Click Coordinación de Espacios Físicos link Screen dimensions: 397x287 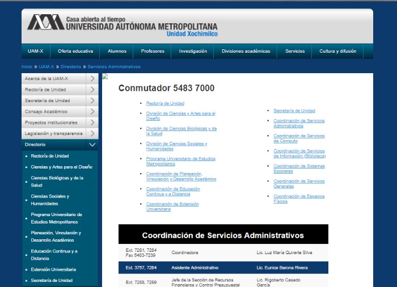click(299, 199)
